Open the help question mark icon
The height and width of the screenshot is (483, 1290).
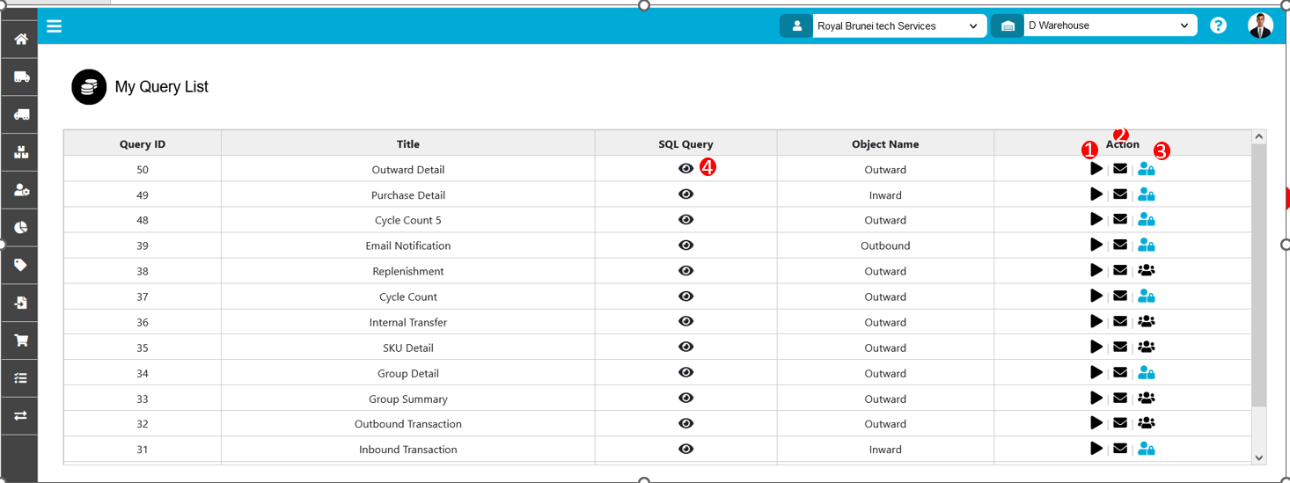(1218, 26)
